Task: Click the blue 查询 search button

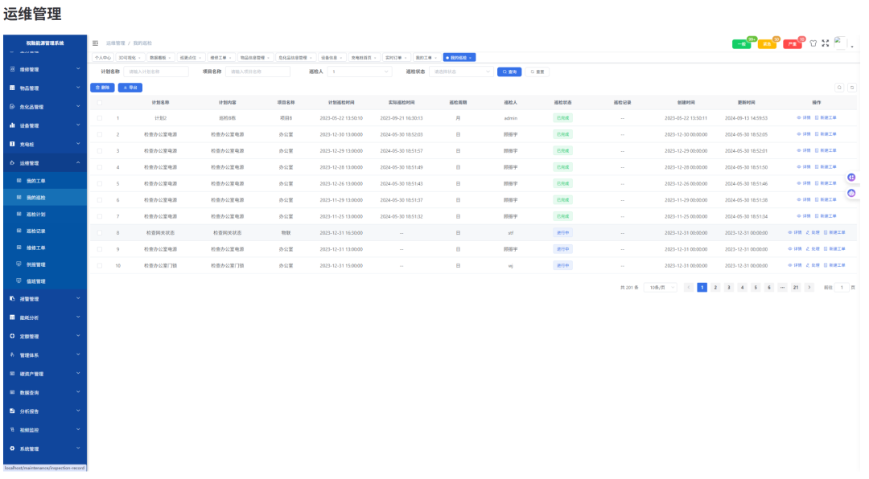Action: (x=509, y=72)
